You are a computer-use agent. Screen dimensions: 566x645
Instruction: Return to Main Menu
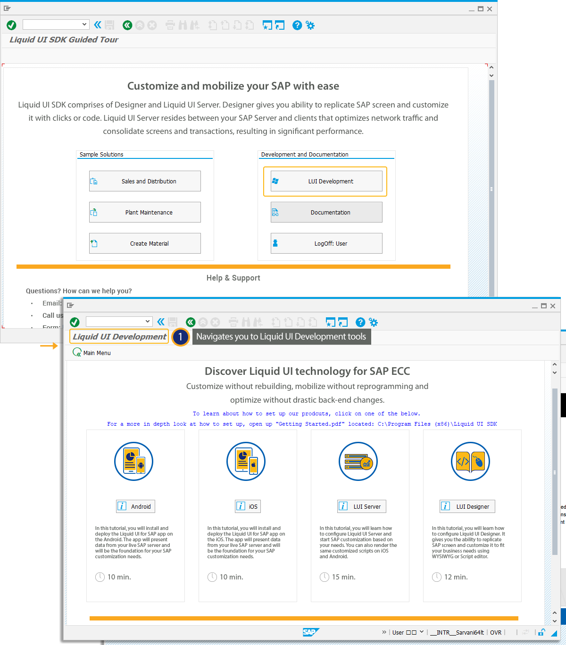pyautogui.click(x=92, y=353)
